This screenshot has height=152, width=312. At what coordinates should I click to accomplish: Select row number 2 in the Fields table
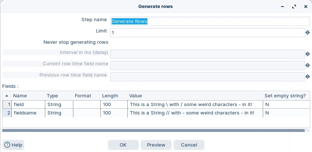tap(7, 113)
